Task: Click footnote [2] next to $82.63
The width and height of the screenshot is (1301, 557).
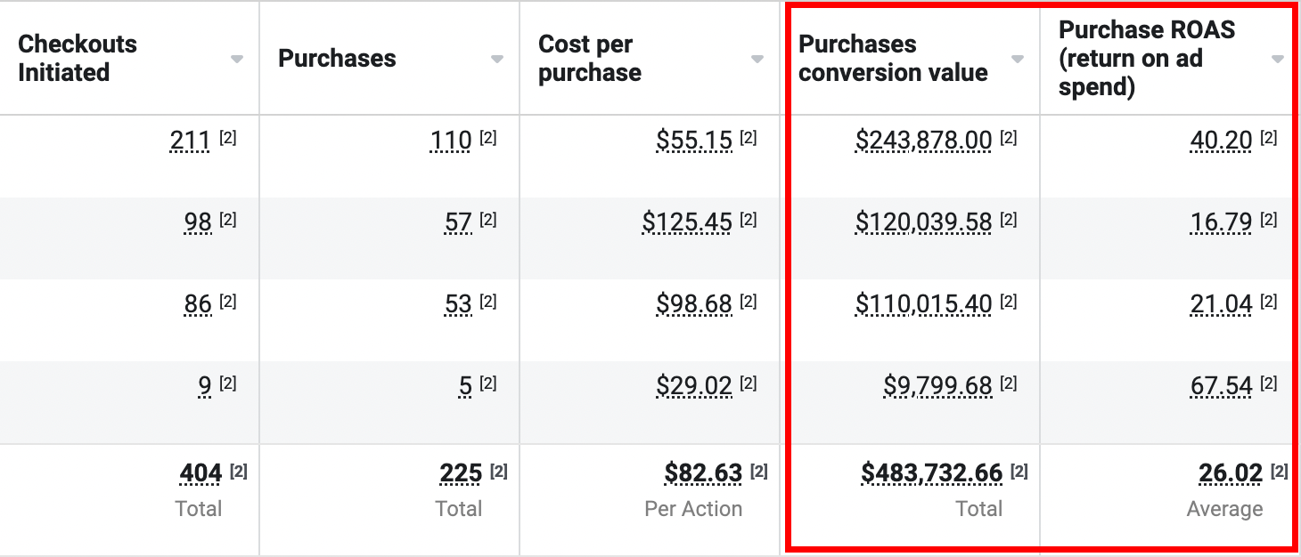Action: (759, 472)
